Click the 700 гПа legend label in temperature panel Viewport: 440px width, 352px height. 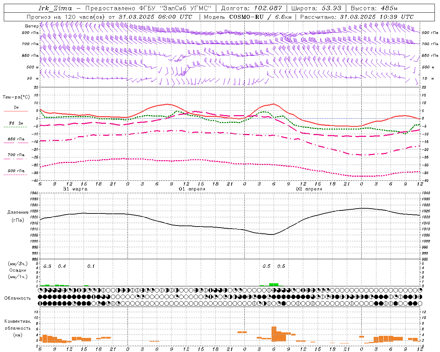point(16,155)
